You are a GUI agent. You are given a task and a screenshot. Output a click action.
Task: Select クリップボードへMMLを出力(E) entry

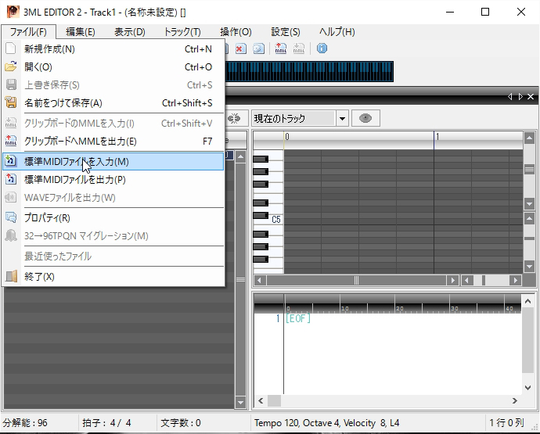pyautogui.click(x=113, y=141)
